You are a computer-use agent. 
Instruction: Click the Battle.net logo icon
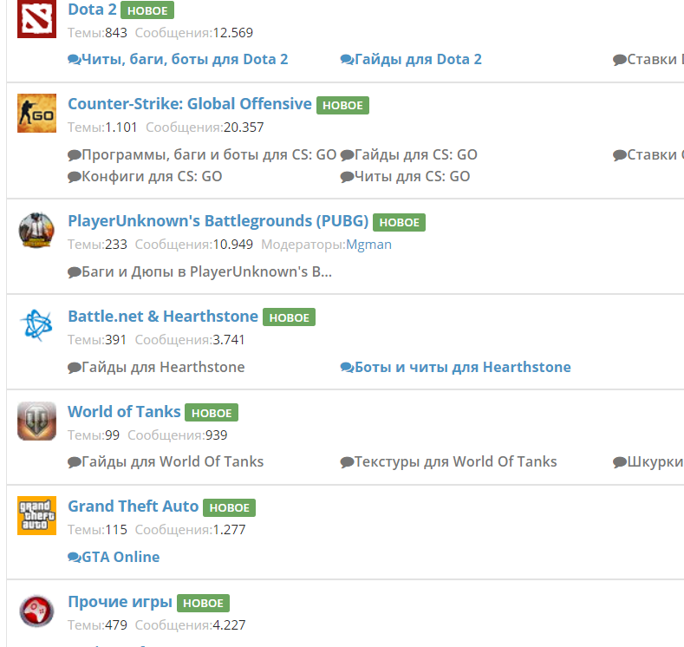tap(36, 325)
